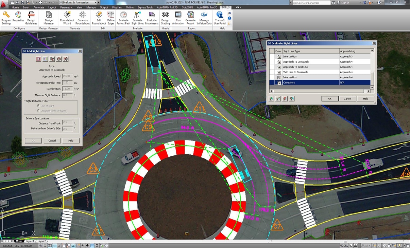Viewport: 410px width, 248px height.
Task: Click delete sight line icon with red X
Action: pyautogui.click(x=285, y=99)
